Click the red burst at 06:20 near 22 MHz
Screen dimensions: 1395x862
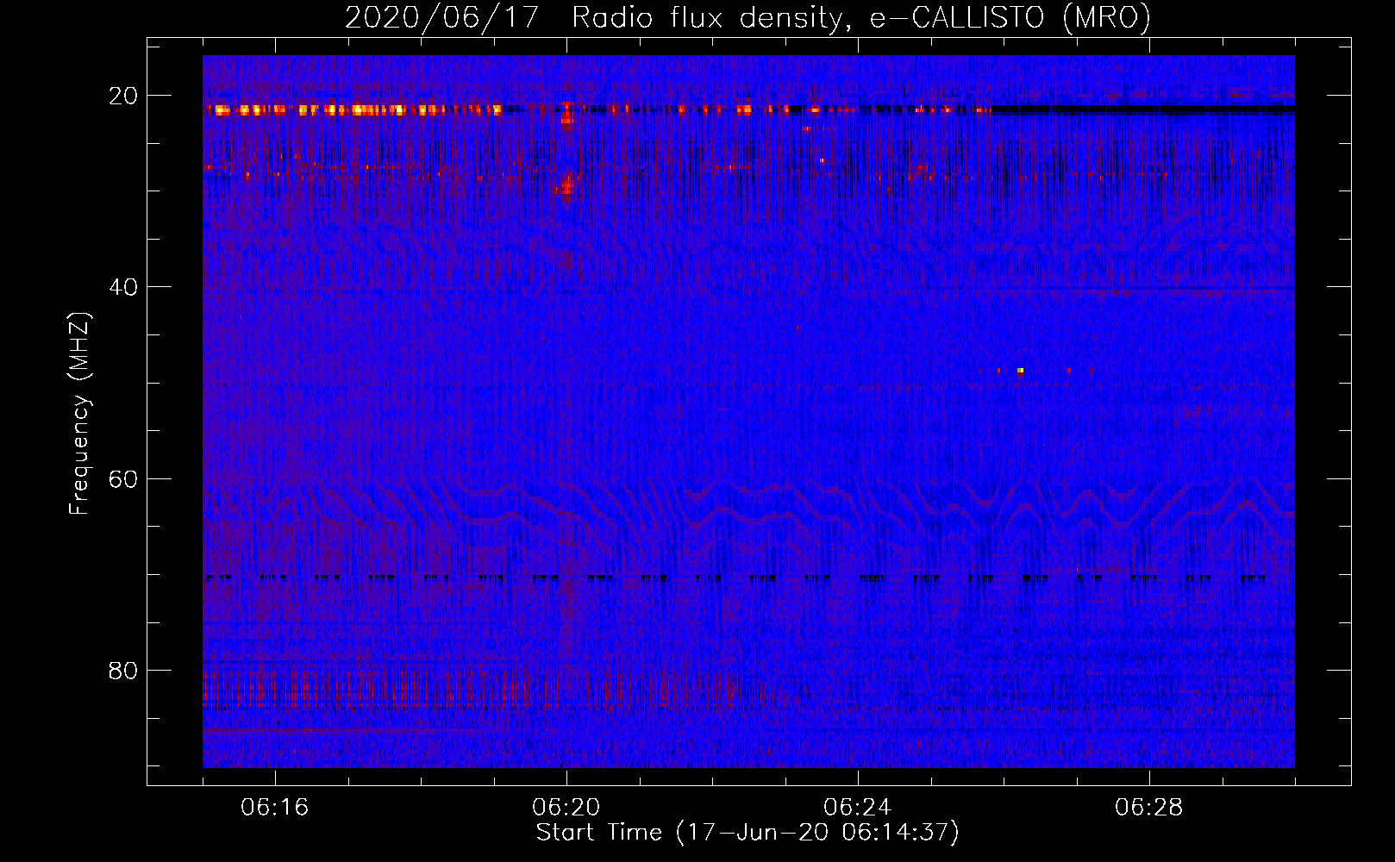point(566,116)
